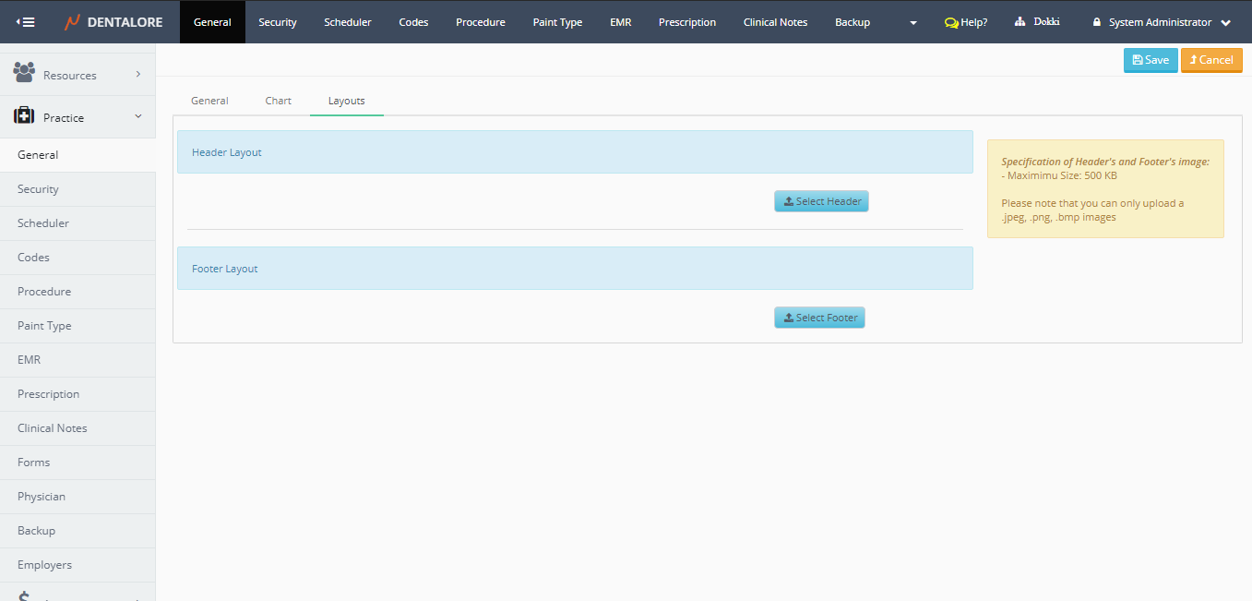This screenshot has height=601, width=1252.
Task: Click the sidebar collapse hamburger icon
Action: click(x=26, y=22)
